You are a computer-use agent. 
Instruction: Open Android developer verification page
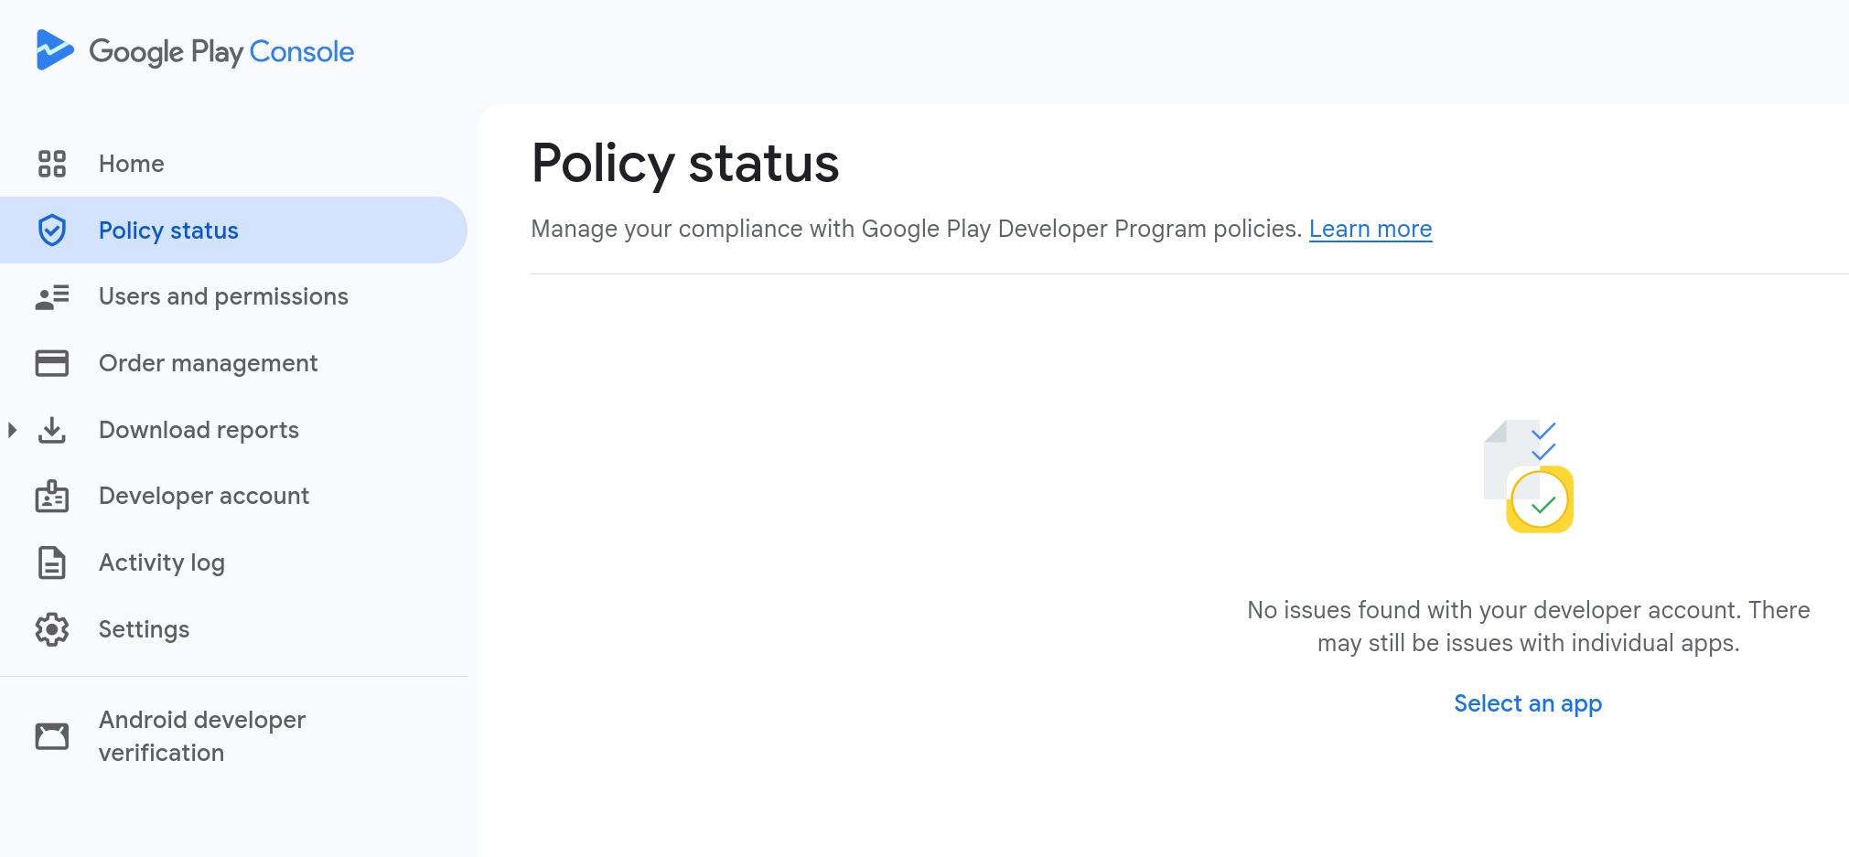click(x=202, y=736)
